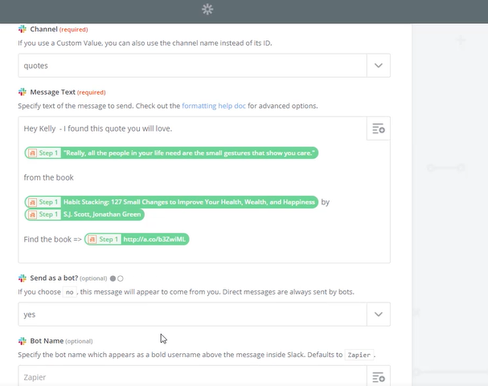Click Slack icon beside Send as a bot
Image resolution: width=488 pixels, height=386 pixels.
coord(23,278)
